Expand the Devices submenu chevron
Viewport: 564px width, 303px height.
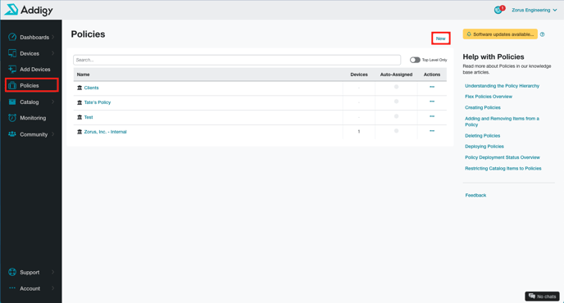[52, 53]
